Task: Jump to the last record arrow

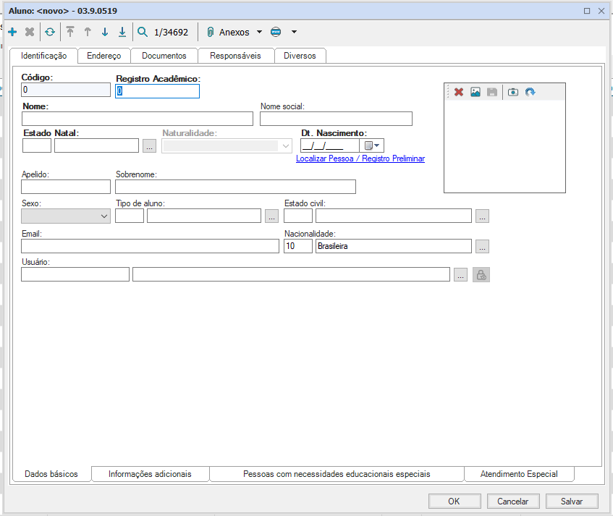Action: [122, 32]
